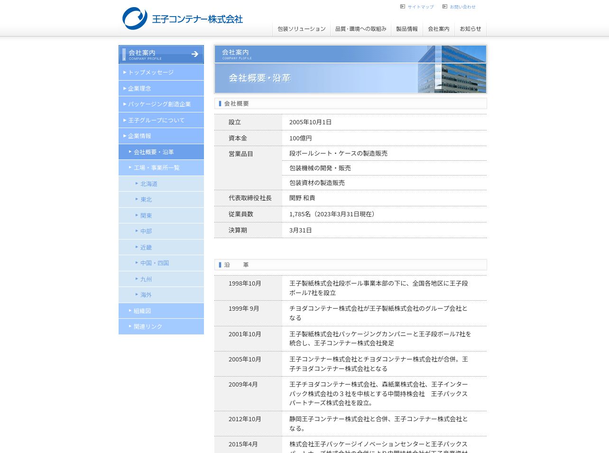
Task: Click the employee count 1,785名 cell
Action: pos(384,214)
